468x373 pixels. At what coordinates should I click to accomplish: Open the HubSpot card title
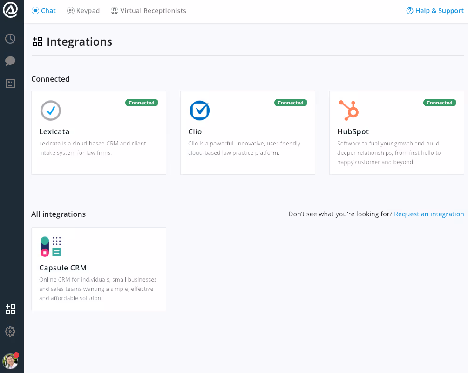pos(353,132)
